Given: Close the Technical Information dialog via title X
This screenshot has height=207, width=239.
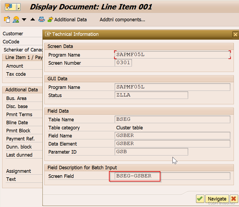Looking at the screenshot, I should point(235,34).
